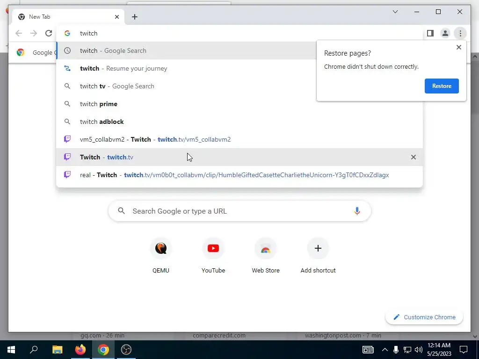
Task: Select the New Tab tab
Action: [x=68, y=17]
